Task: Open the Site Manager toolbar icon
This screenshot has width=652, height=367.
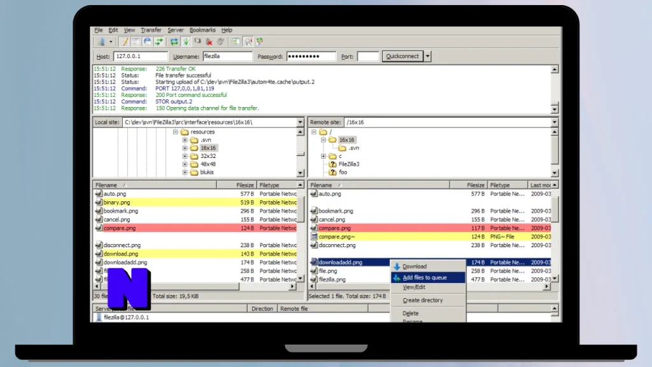Action: click(101, 41)
